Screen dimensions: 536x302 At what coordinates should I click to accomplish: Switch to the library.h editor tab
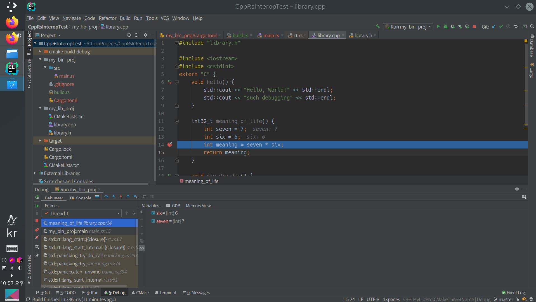(363, 35)
